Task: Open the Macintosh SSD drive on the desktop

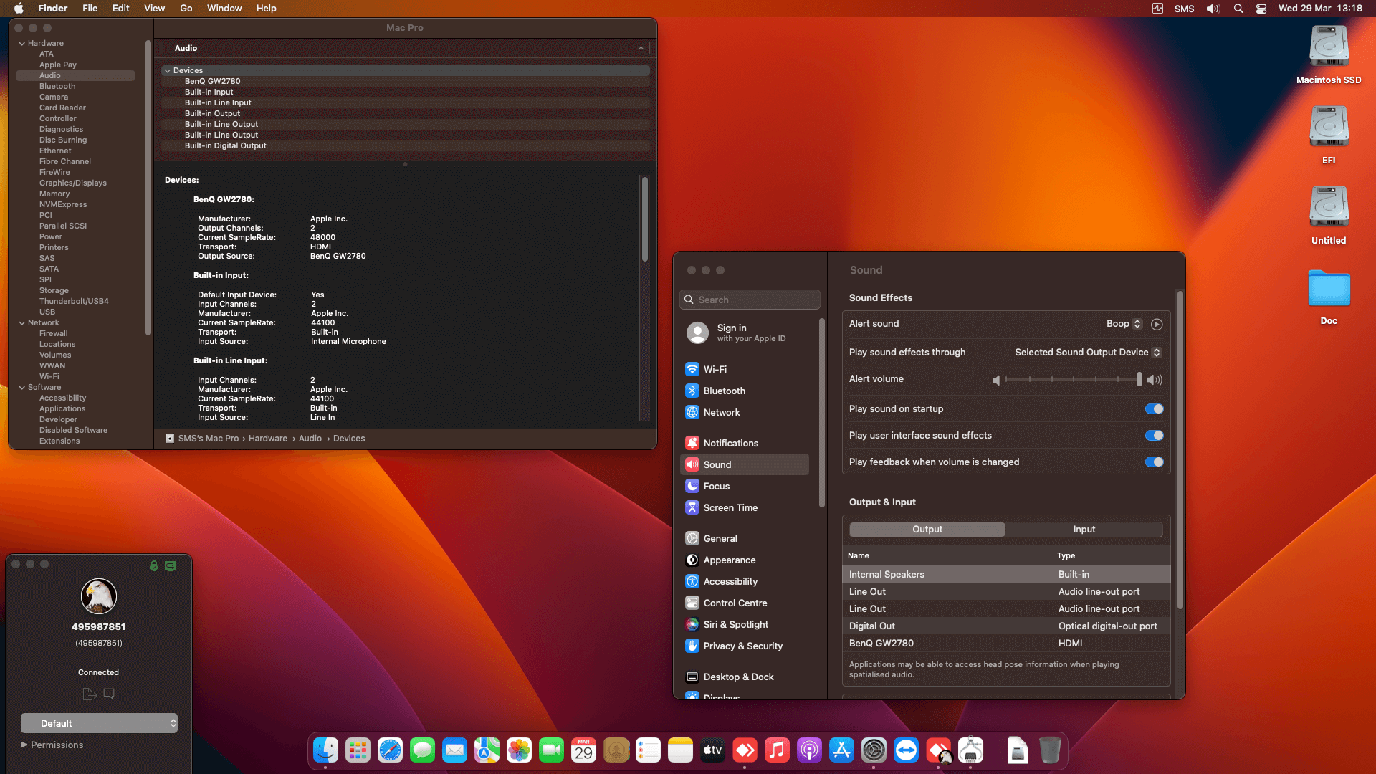Action: tap(1329, 55)
